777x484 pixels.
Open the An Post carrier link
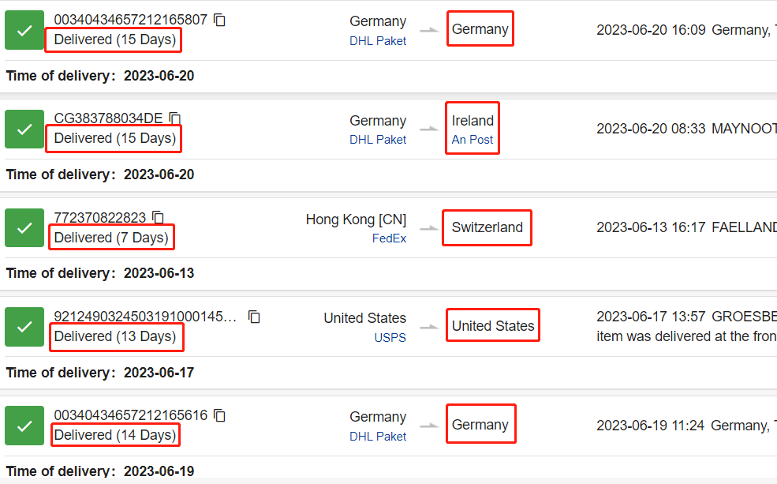click(x=473, y=140)
